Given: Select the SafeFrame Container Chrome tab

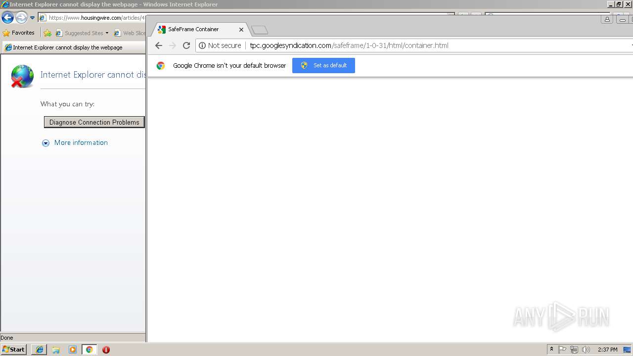Looking at the screenshot, I should [x=200, y=29].
